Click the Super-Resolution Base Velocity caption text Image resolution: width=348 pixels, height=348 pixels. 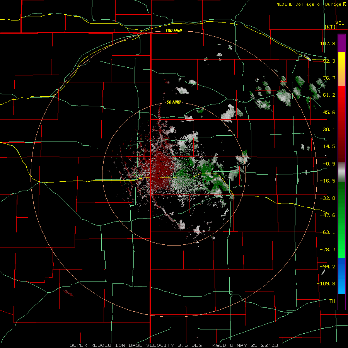[174, 345]
